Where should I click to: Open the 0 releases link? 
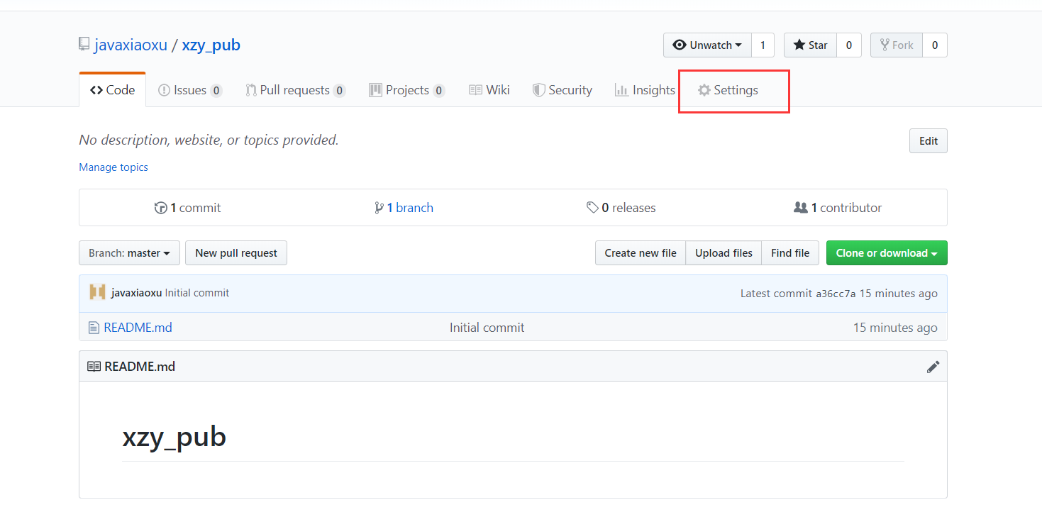tap(621, 208)
